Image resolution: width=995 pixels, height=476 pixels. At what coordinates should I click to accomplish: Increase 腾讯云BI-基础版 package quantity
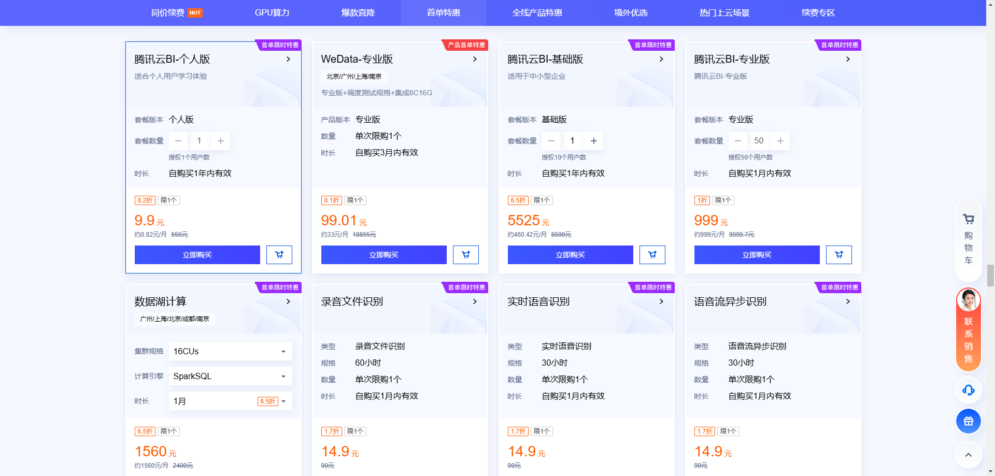[x=594, y=141]
